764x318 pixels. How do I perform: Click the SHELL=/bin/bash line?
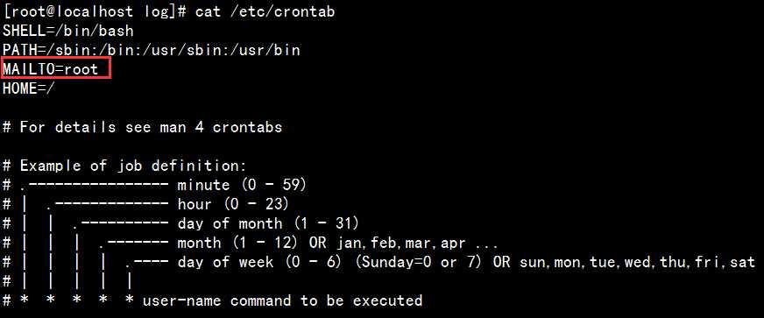click(x=67, y=31)
